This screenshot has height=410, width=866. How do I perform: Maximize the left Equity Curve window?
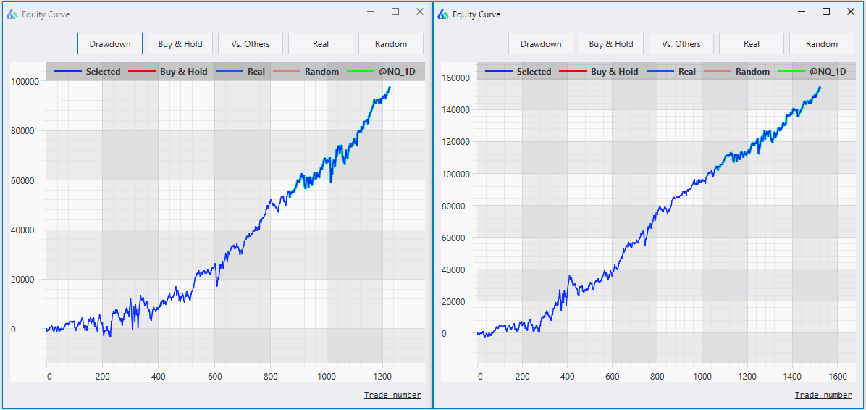point(395,12)
